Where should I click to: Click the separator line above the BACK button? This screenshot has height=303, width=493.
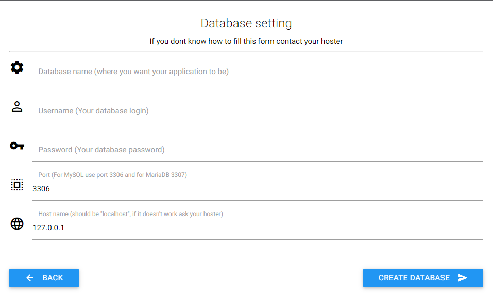click(246, 258)
